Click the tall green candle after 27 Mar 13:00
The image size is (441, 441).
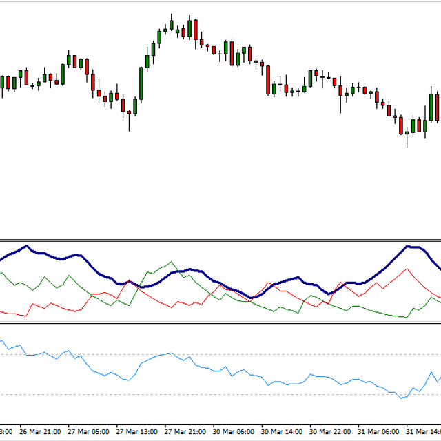tap(141, 83)
